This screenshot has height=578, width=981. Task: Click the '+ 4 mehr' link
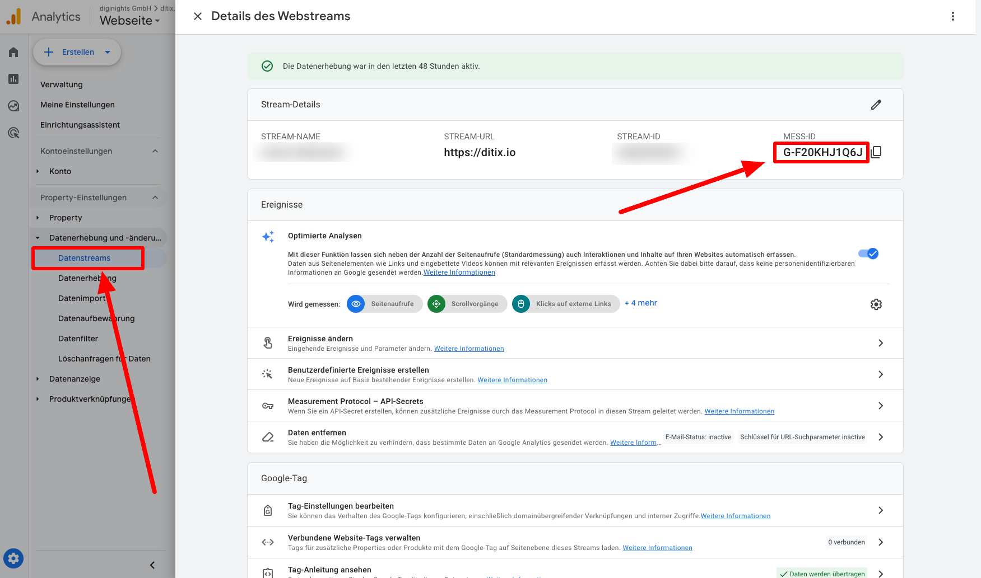(641, 303)
